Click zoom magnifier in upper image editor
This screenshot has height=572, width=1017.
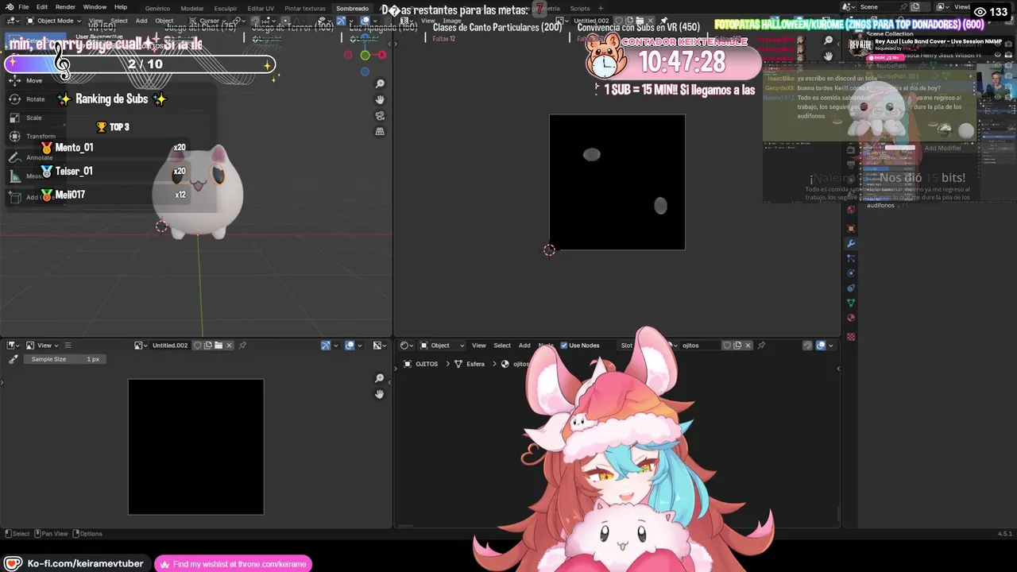(x=829, y=41)
